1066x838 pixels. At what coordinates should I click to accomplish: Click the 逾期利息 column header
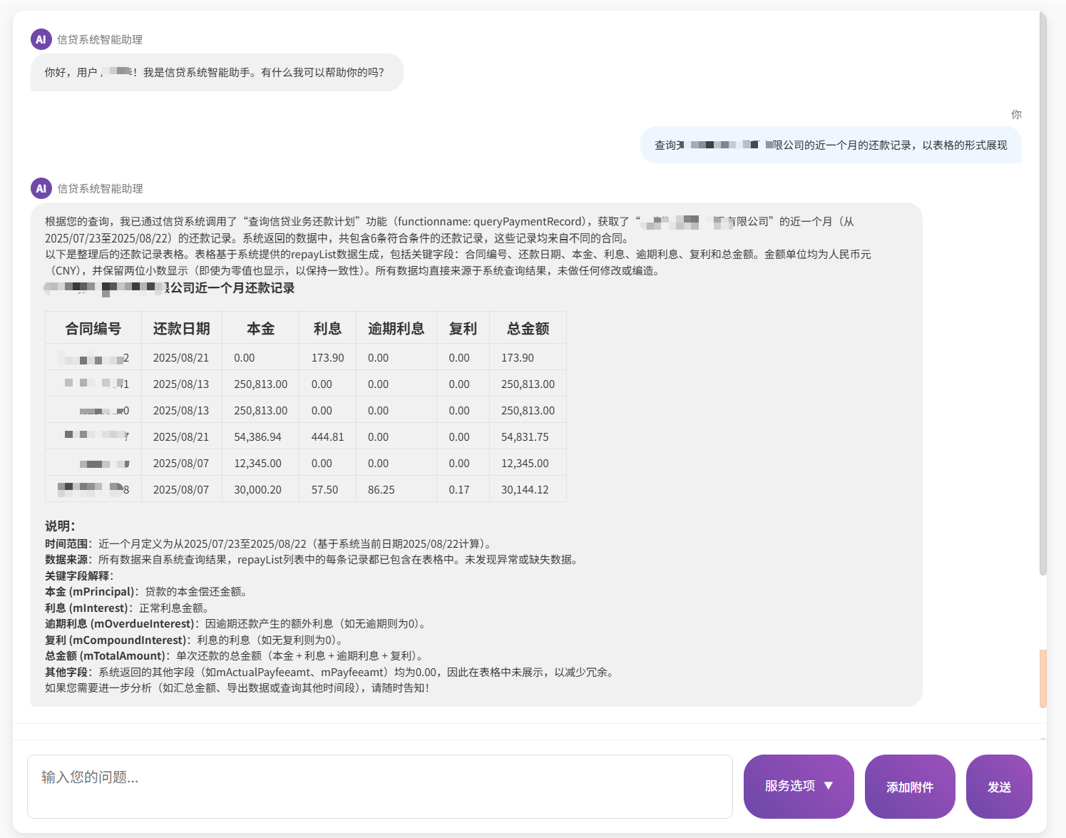[396, 328]
